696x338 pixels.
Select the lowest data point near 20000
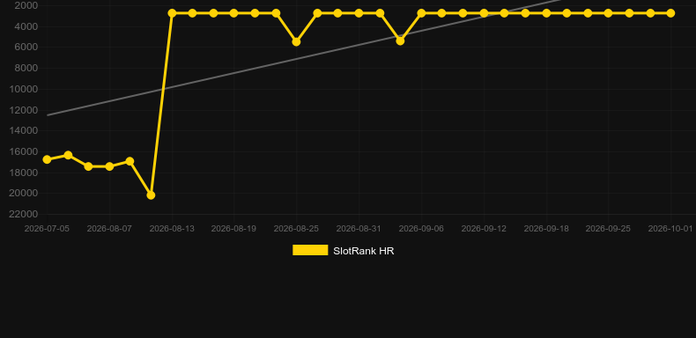151,195
